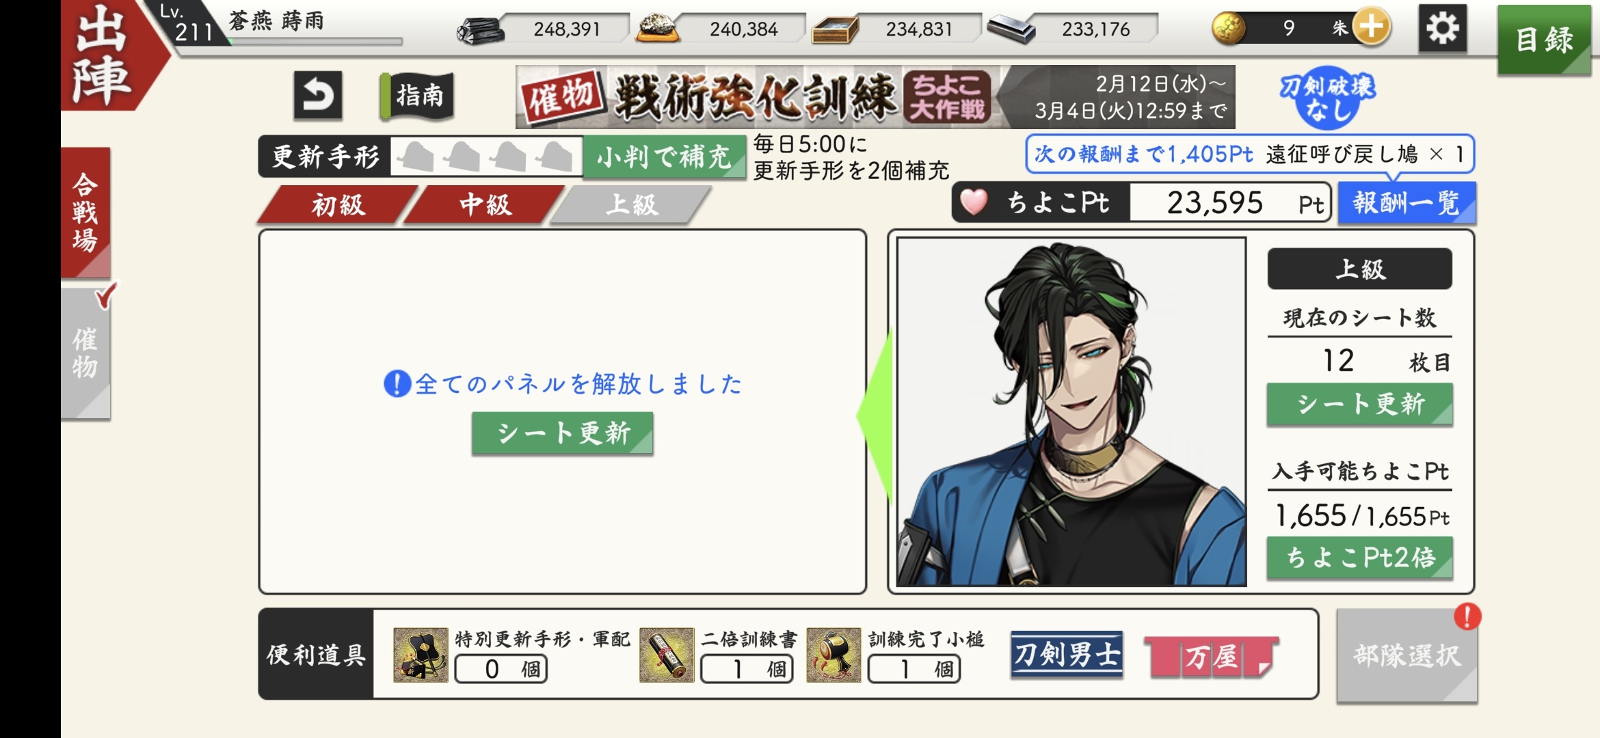Open the 合戦場 side tab
The image size is (1600, 738).
[85, 212]
